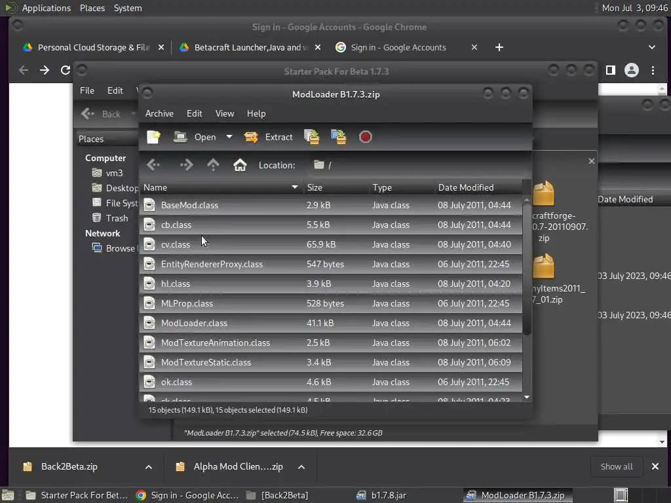Image resolution: width=671 pixels, height=503 pixels.
Task: Click the ModLoader.class file icon
Action: (x=149, y=323)
